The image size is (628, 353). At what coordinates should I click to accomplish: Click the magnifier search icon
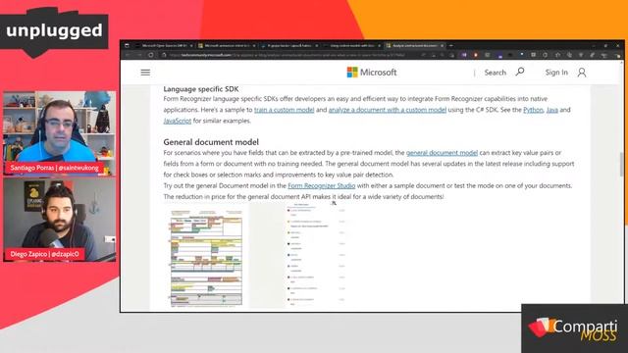(x=520, y=72)
